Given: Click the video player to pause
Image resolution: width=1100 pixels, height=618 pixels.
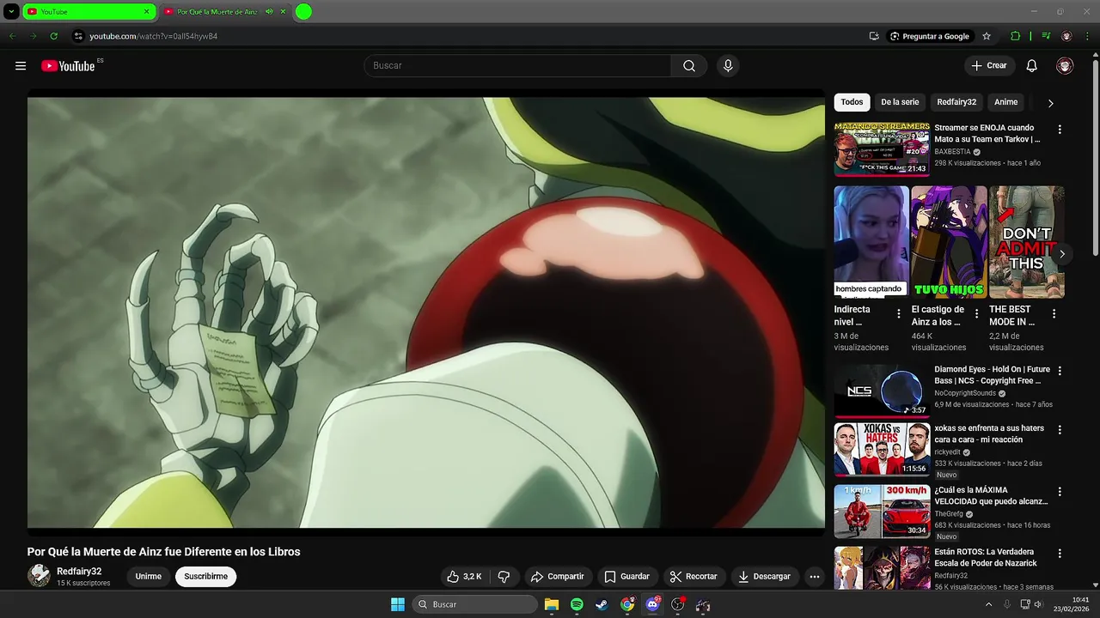Looking at the screenshot, I should pos(425,312).
